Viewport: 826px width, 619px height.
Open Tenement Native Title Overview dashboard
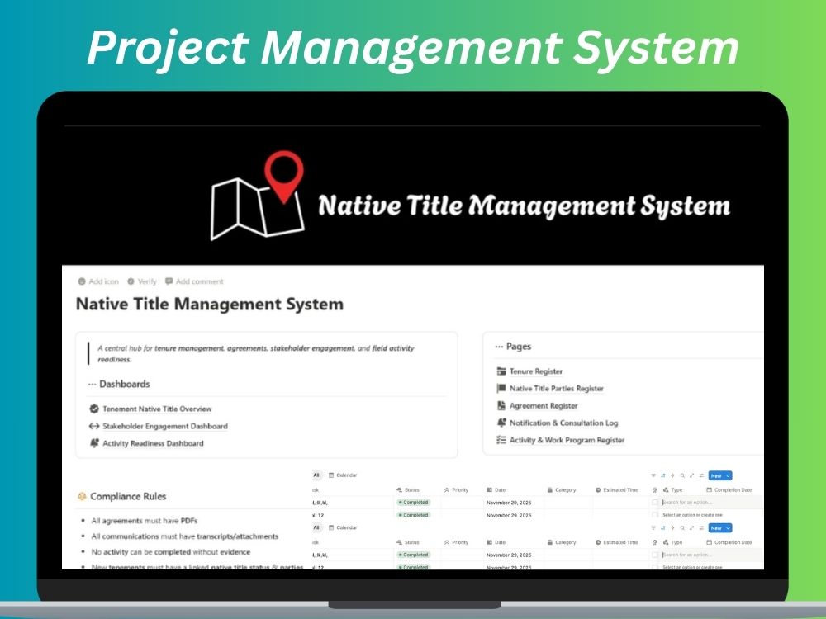[157, 409]
